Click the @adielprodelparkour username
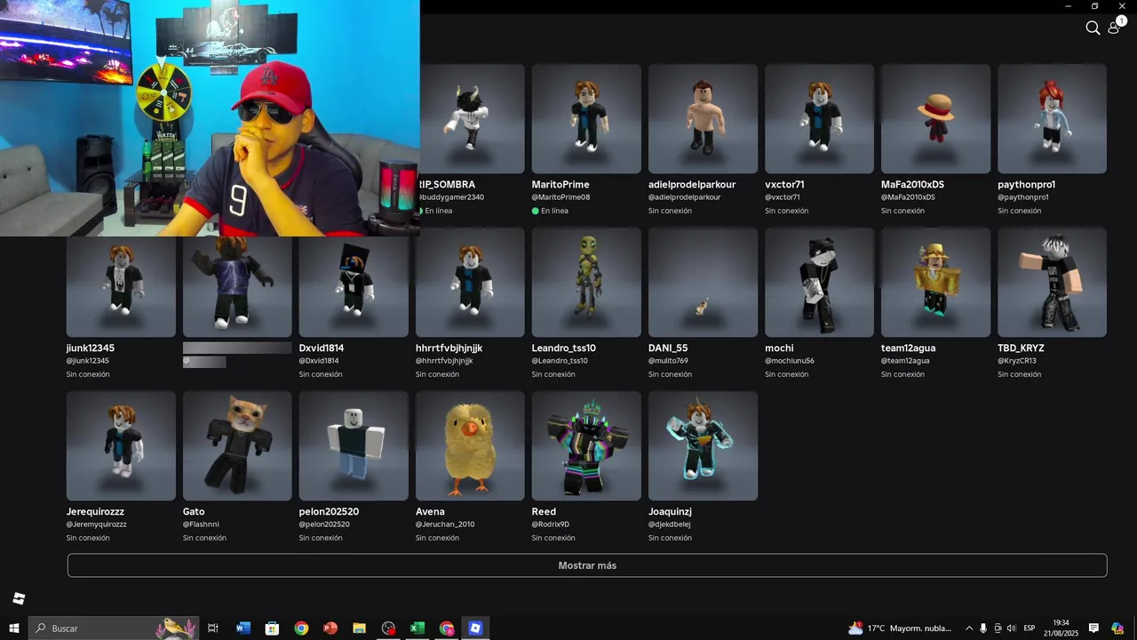Viewport: 1137px width, 640px height. click(x=684, y=197)
